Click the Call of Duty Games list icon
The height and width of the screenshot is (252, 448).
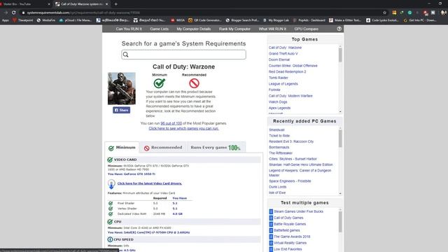click(x=271, y=218)
